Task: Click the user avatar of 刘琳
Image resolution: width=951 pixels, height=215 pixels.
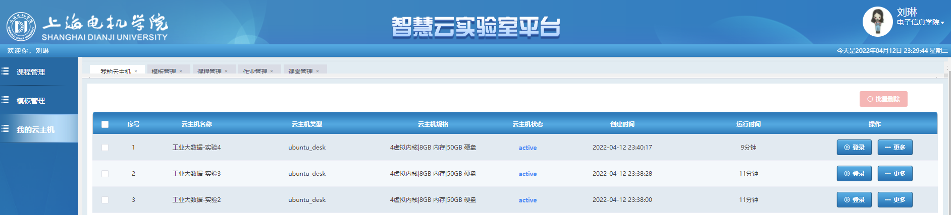Action: [877, 22]
